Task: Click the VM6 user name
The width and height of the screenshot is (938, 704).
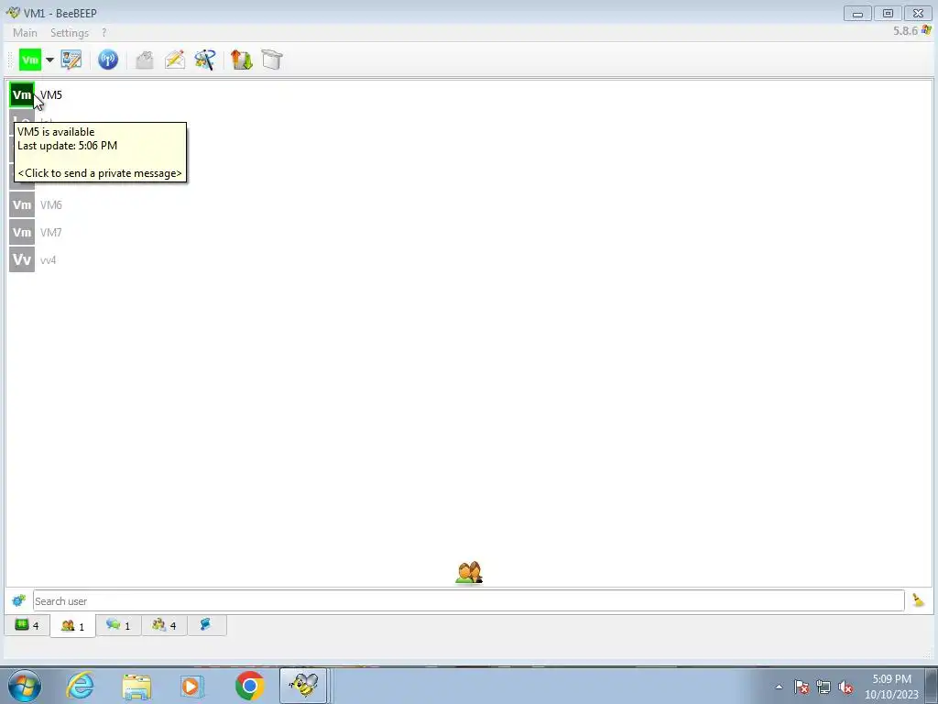Action: [x=51, y=204]
